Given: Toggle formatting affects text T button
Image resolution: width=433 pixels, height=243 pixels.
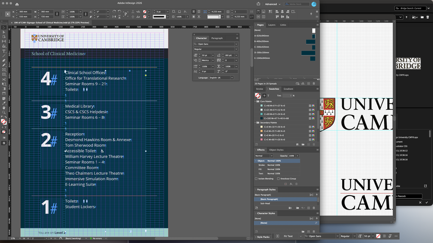Looking at the screenshot, I should (x=268, y=95).
